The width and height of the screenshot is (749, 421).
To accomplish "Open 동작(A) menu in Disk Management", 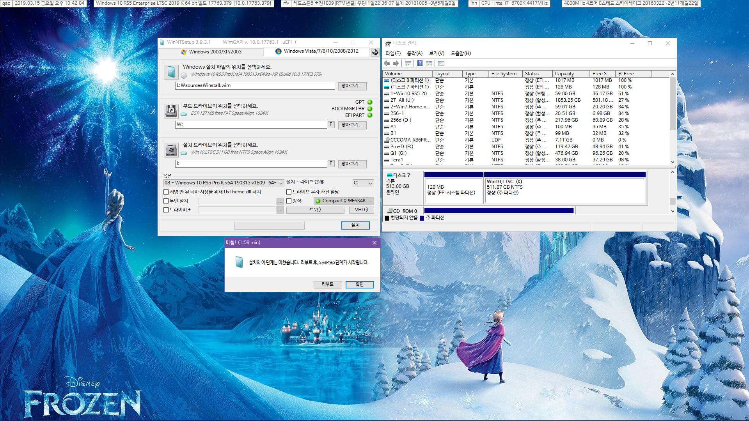I will (415, 53).
